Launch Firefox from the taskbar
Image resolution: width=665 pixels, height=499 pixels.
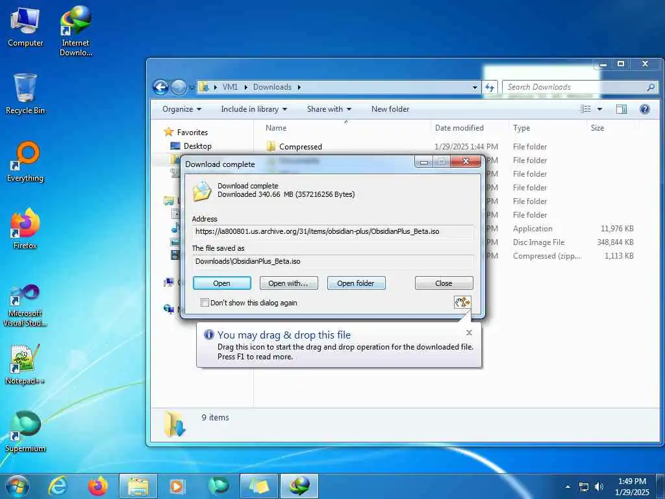pyautogui.click(x=98, y=486)
